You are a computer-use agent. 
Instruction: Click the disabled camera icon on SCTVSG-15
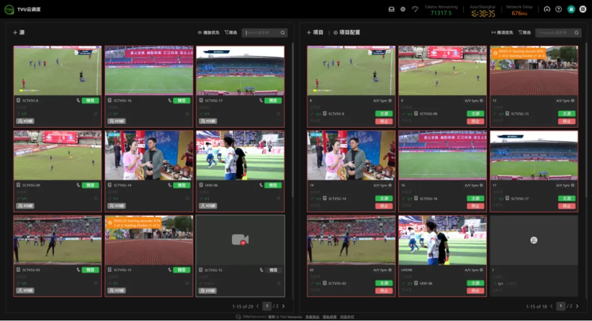click(x=240, y=240)
